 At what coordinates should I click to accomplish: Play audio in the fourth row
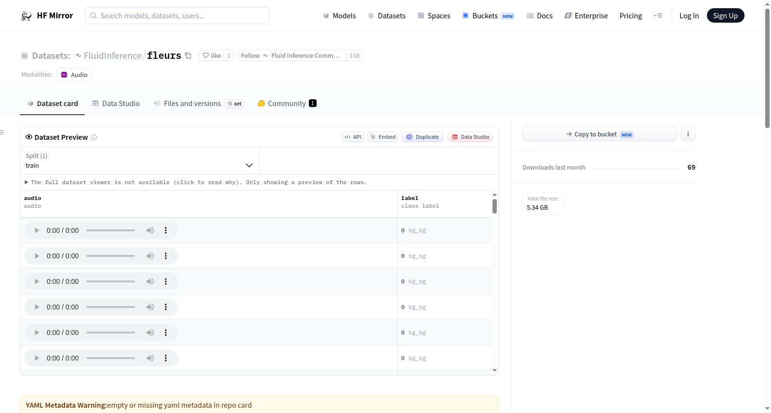point(37,307)
